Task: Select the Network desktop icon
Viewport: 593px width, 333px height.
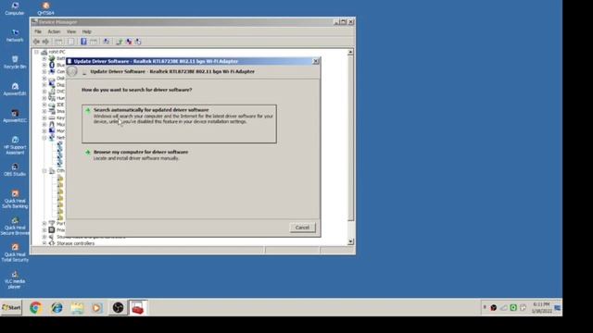Action: [x=15, y=35]
